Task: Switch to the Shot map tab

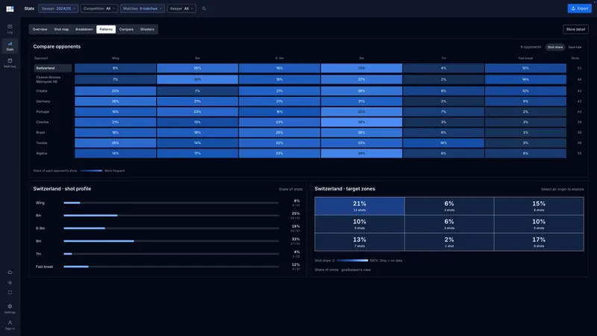Action: [x=61, y=29]
